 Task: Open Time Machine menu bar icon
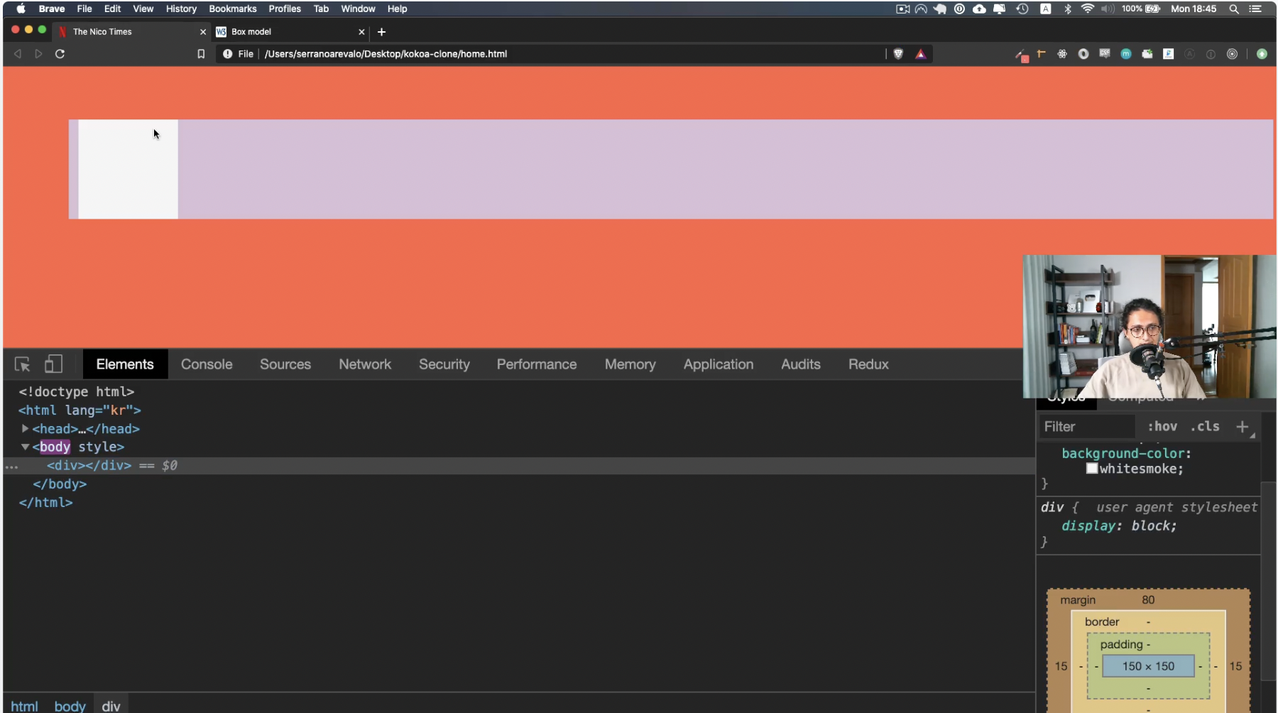point(1022,9)
